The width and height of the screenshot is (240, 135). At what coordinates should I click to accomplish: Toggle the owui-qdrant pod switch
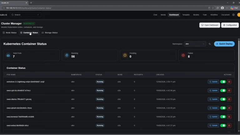coord(223,108)
